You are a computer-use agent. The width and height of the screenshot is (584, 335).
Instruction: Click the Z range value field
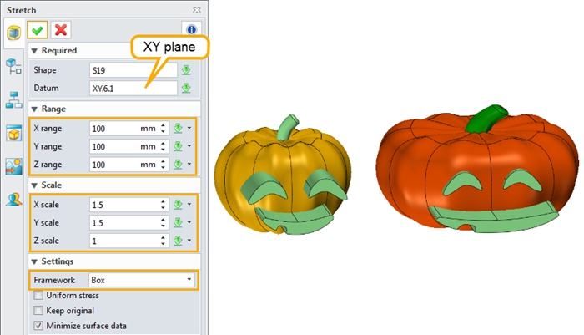tap(128, 165)
